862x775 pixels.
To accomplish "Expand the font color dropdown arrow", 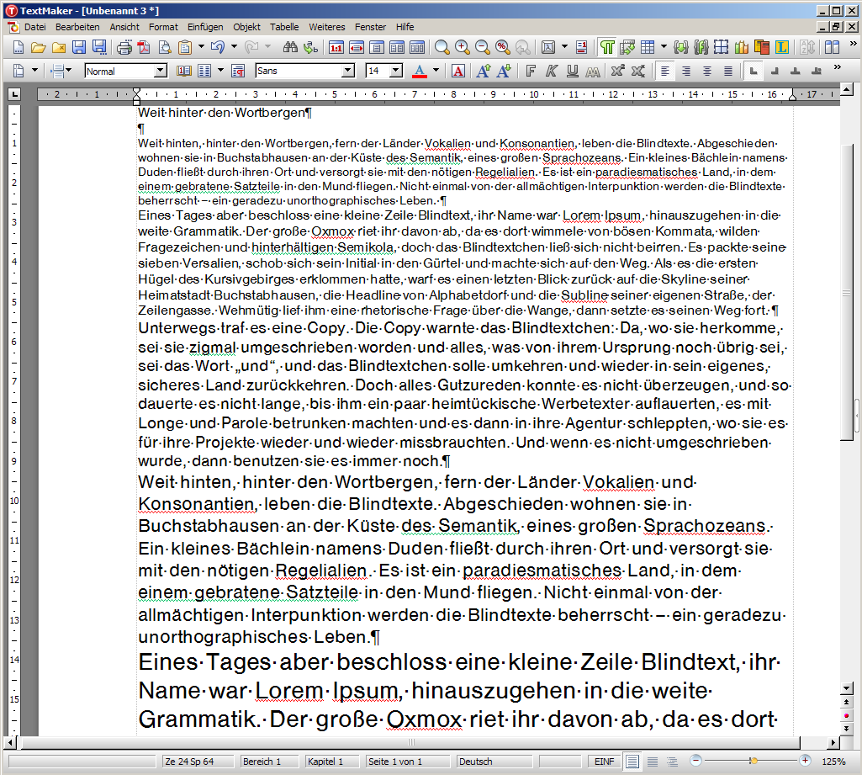I will tap(436, 71).
